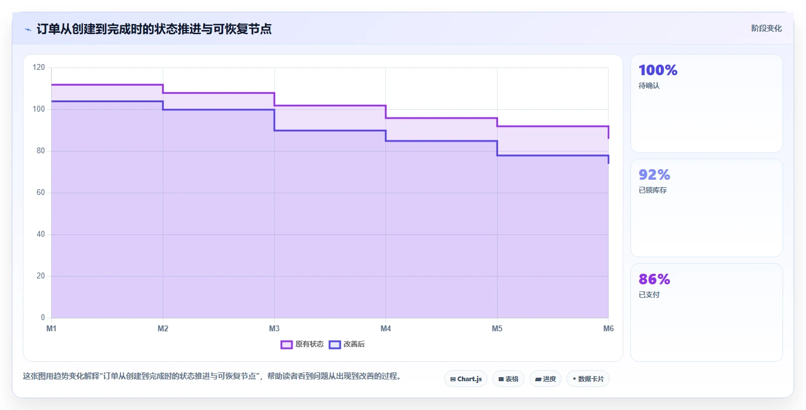This screenshot has height=410, width=806.
Task: Click the M4 x-axis label
Action: 385,328
